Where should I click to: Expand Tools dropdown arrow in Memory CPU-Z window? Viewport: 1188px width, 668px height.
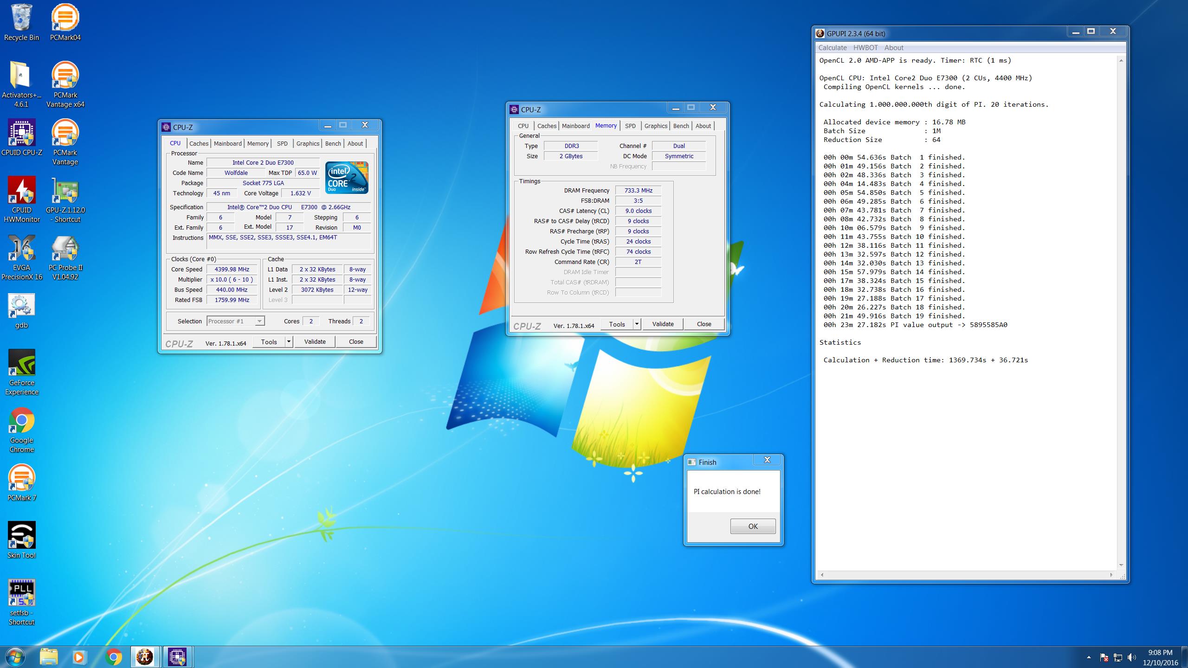[x=637, y=324]
